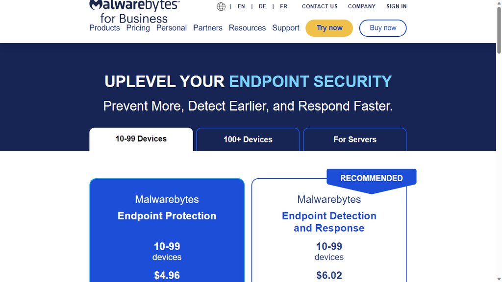Click the scrollbar up arrow
The width and height of the screenshot is (502, 282).
(x=498, y=4)
